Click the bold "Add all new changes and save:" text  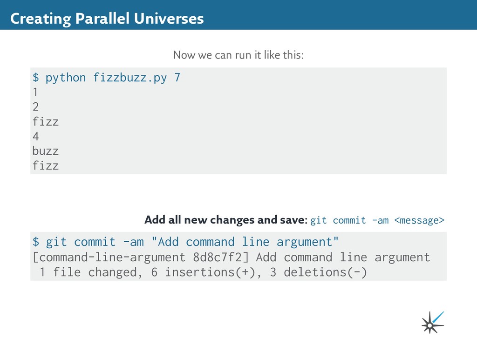pos(226,220)
